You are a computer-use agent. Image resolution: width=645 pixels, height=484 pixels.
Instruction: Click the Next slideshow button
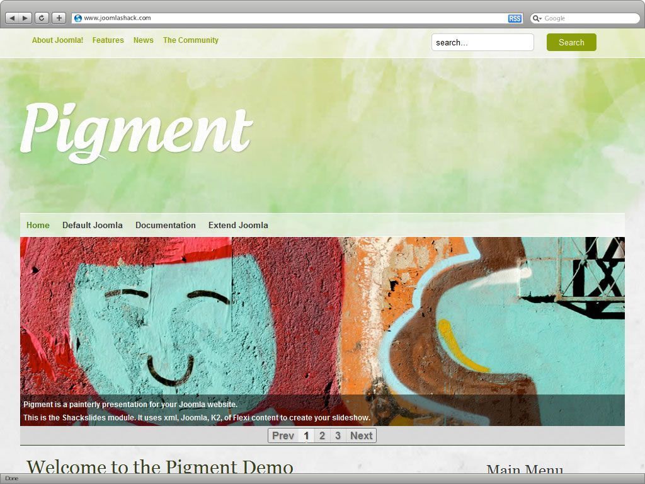point(361,435)
